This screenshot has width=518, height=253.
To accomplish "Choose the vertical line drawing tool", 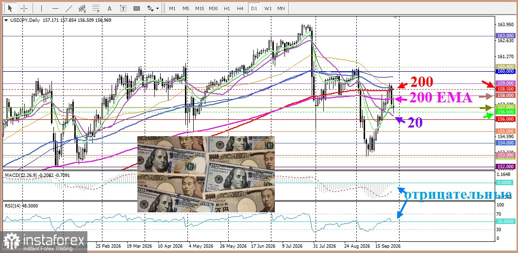I will coord(41,8).
